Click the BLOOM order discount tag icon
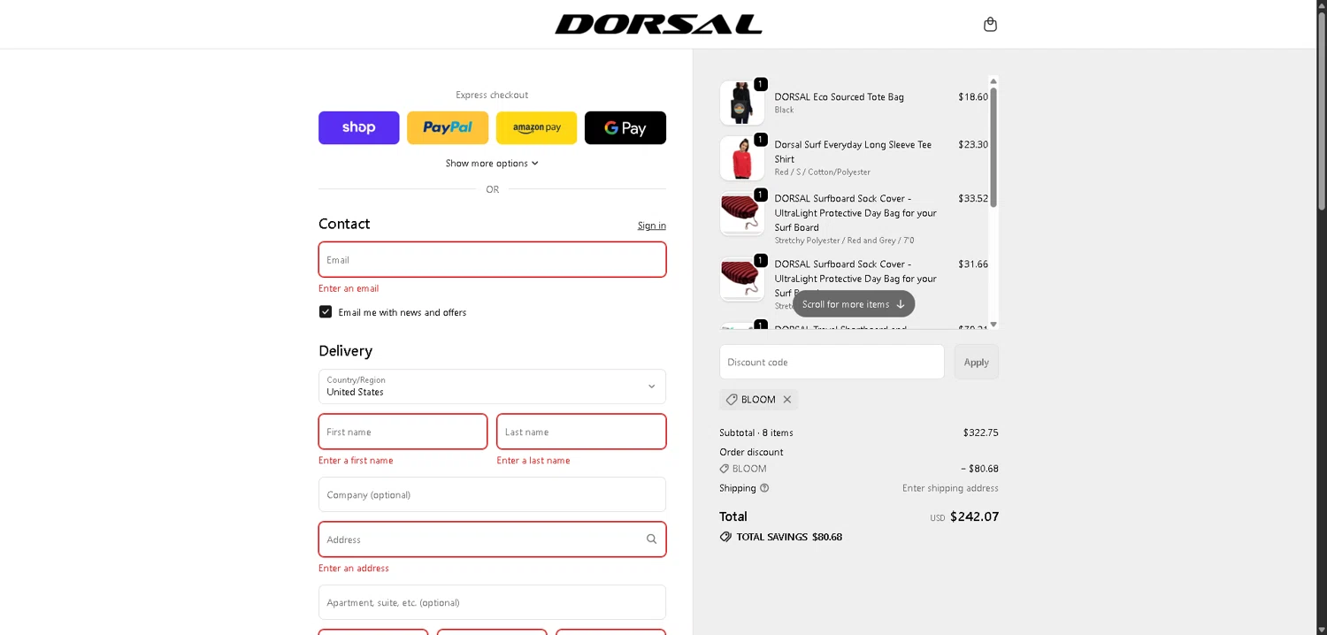Viewport: 1327px width, 635px height. [x=724, y=469]
